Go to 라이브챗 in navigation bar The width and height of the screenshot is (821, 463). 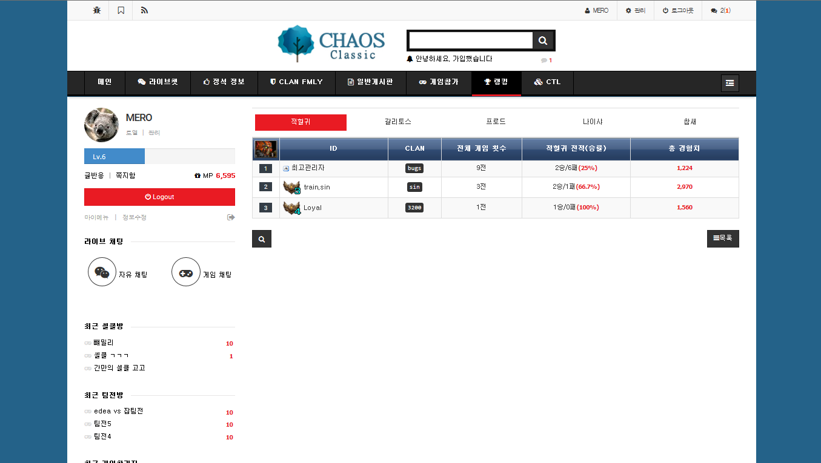point(158,82)
